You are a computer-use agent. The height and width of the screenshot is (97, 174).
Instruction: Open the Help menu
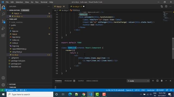tap(51, 2)
